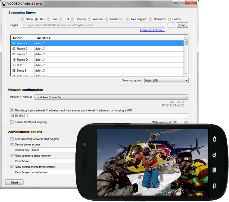229x202 pixels.
Task: Click the shutdown Passphrase field with whostheboss!
Action: click(53, 172)
